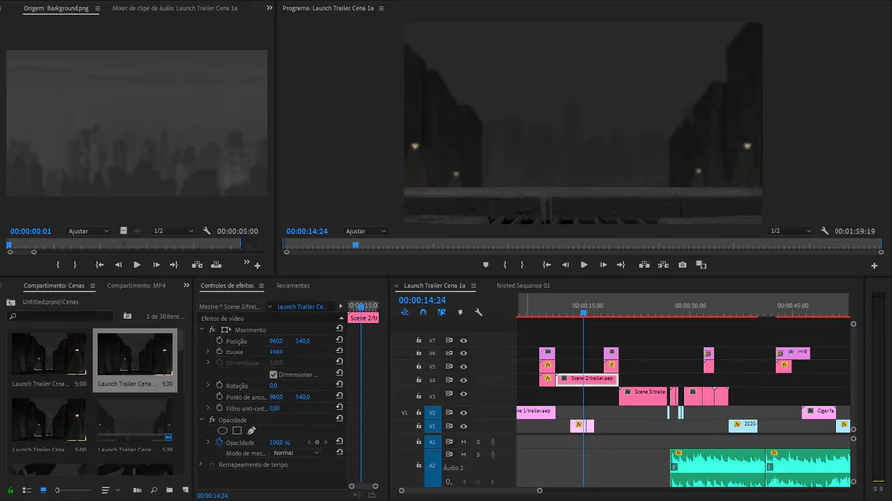Open Program monitor wrench settings
The width and height of the screenshot is (892, 501).
tap(825, 231)
